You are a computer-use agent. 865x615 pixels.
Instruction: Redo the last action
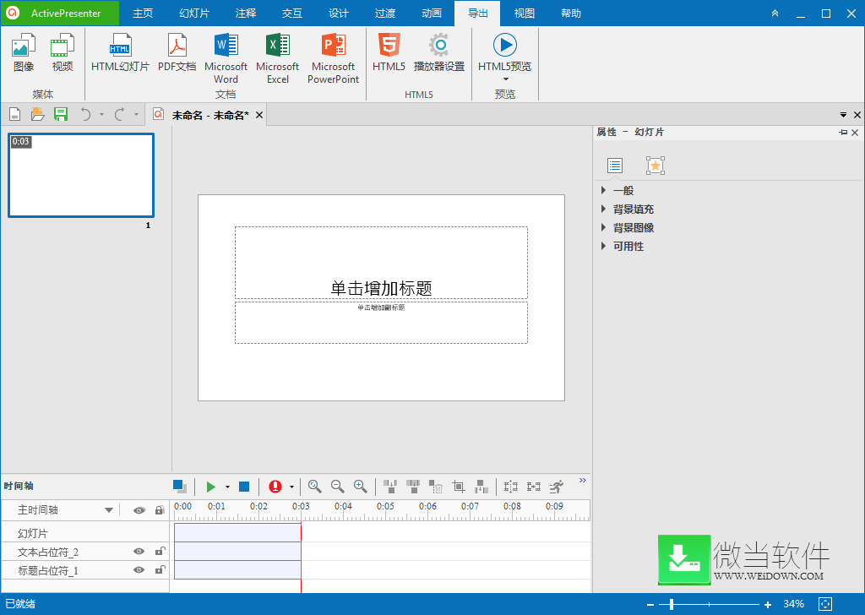pyautogui.click(x=119, y=114)
